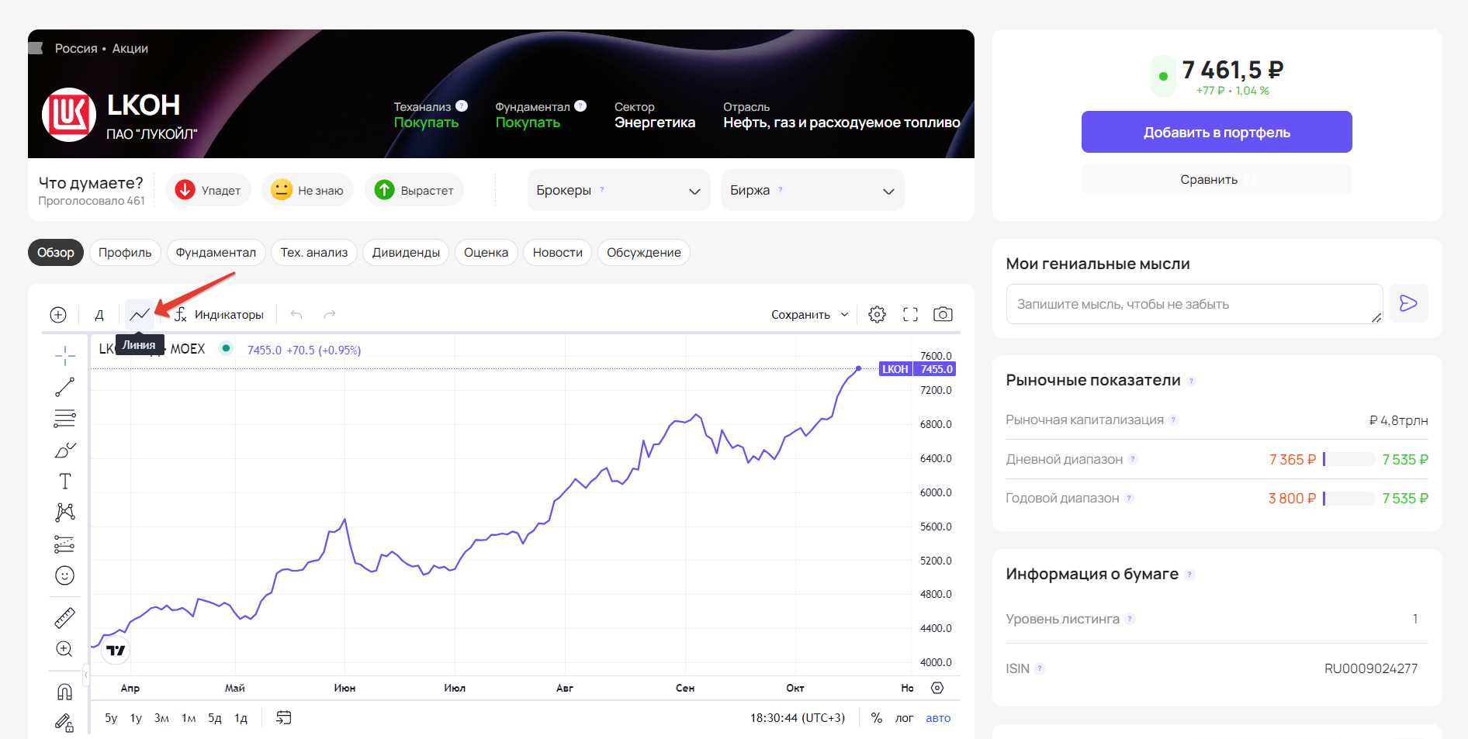Toggle percent scale mode

[x=877, y=718]
